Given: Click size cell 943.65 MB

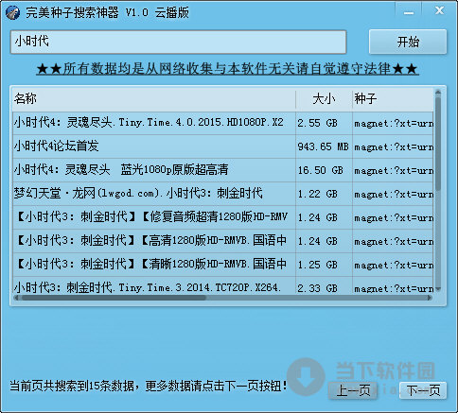Looking at the screenshot, I should point(323,146).
